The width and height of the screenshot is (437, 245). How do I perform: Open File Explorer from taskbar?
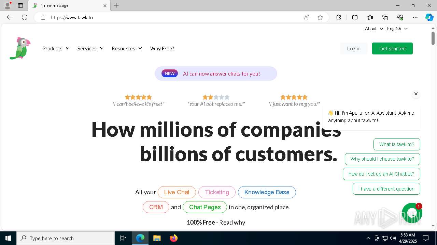click(x=157, y=238)
